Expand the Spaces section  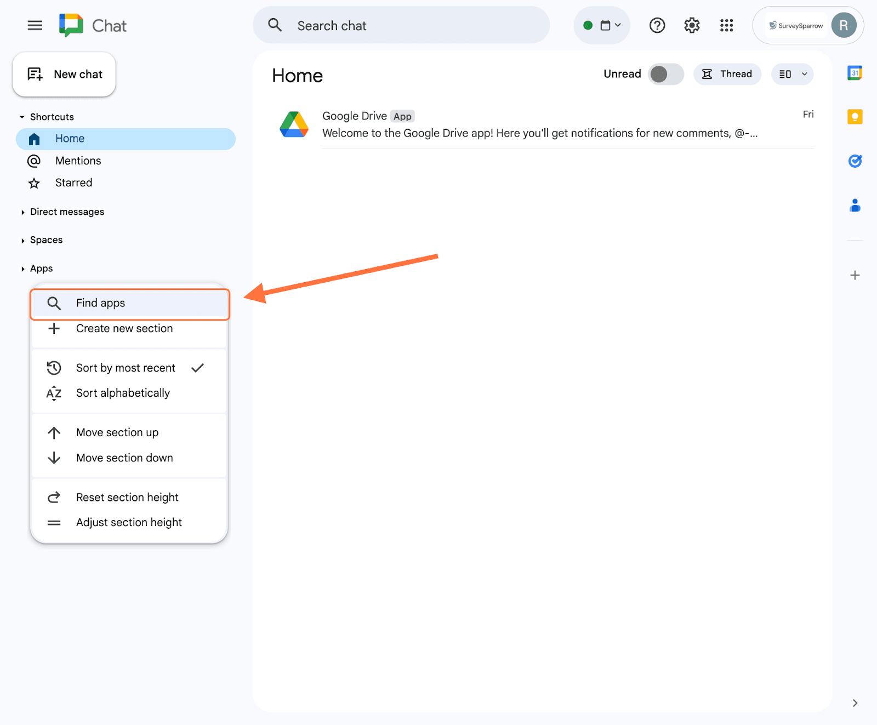[46, 240]
